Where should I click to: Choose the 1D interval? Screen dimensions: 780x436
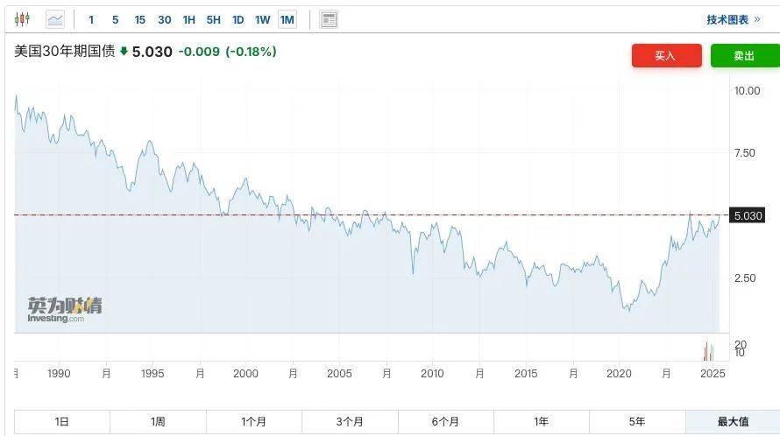point(238,20)
